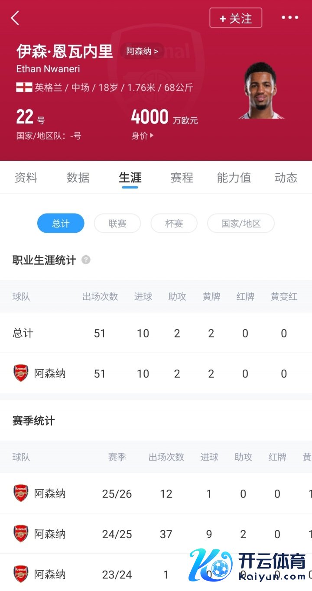This screenshot has height=591, width=312.
Task: Tap Arsenal crest in career totals row
Action: [x=21, y=373]
